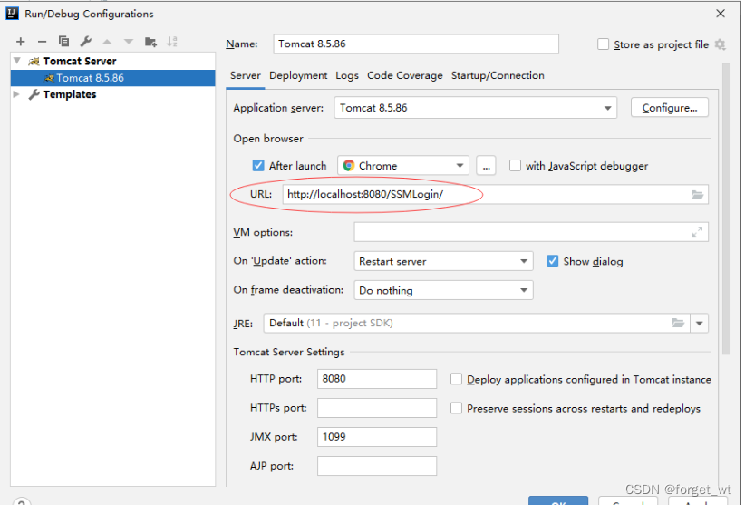Click the Configure... button

pos(670,108)
